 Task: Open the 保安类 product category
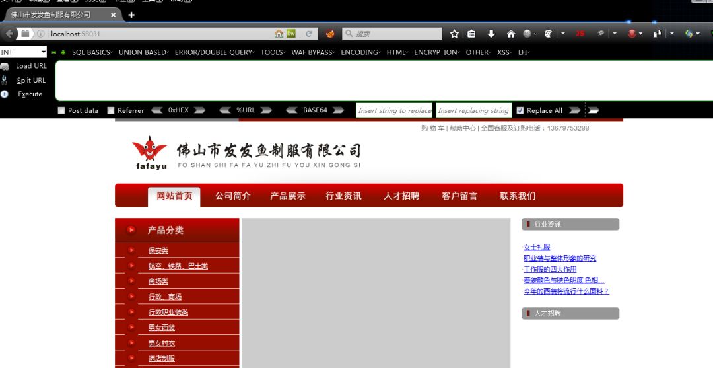[158, 250]
